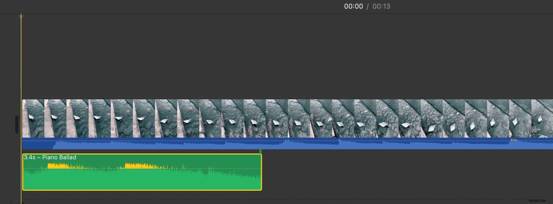553x204 pixels.
Task: Click the volume line in Piano Ballad clip
Action: (142, 169)
